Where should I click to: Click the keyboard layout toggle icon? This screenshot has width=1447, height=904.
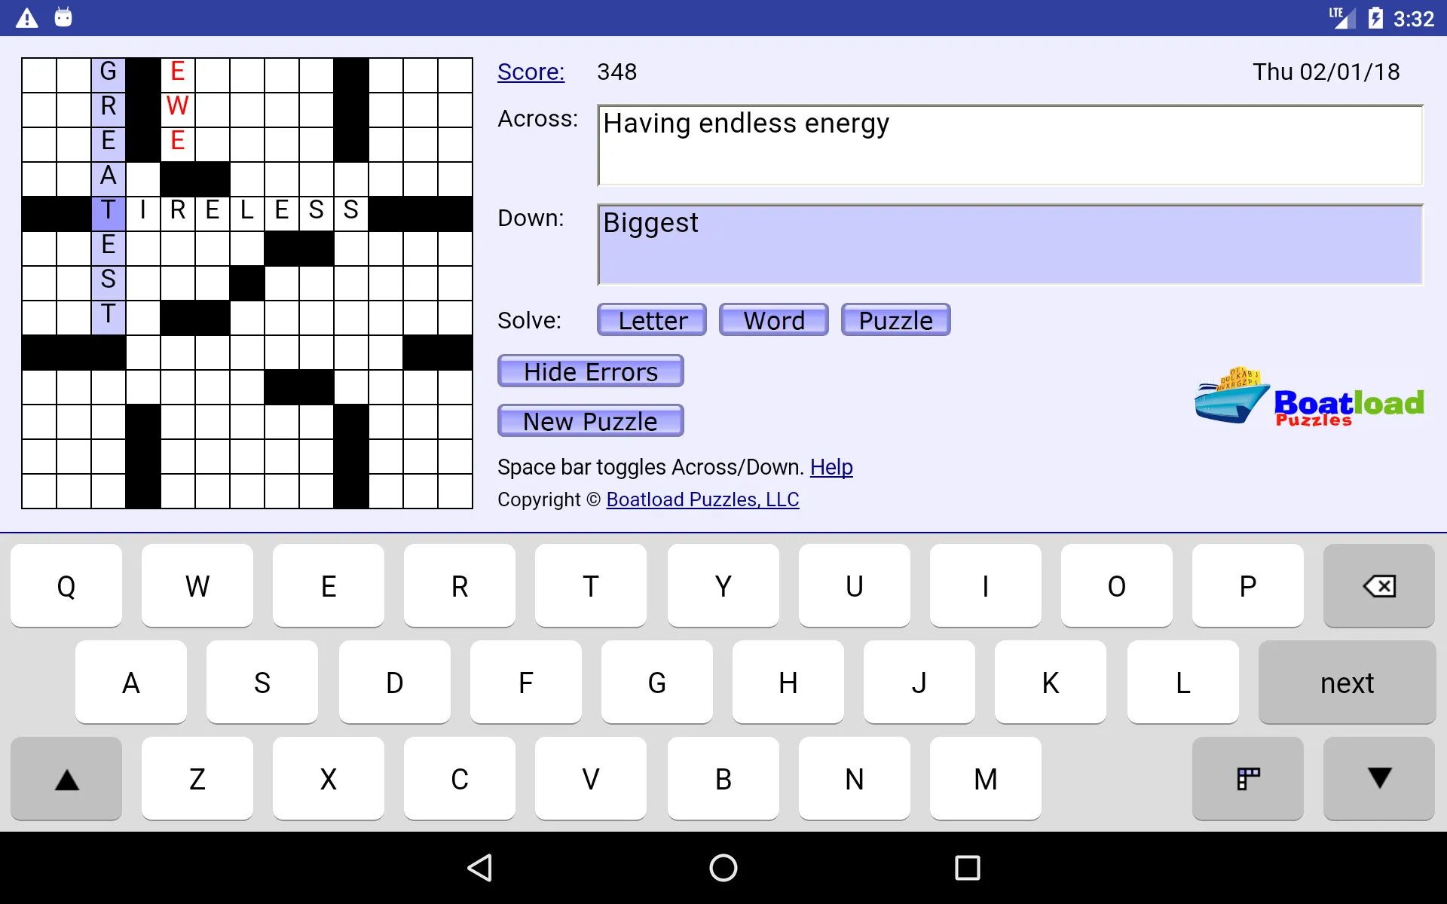click(x=1248, y=778)
